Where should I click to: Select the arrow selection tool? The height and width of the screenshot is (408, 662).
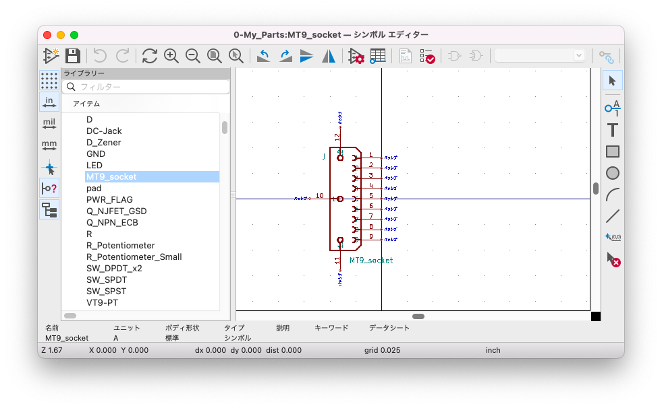click(612, 80)
